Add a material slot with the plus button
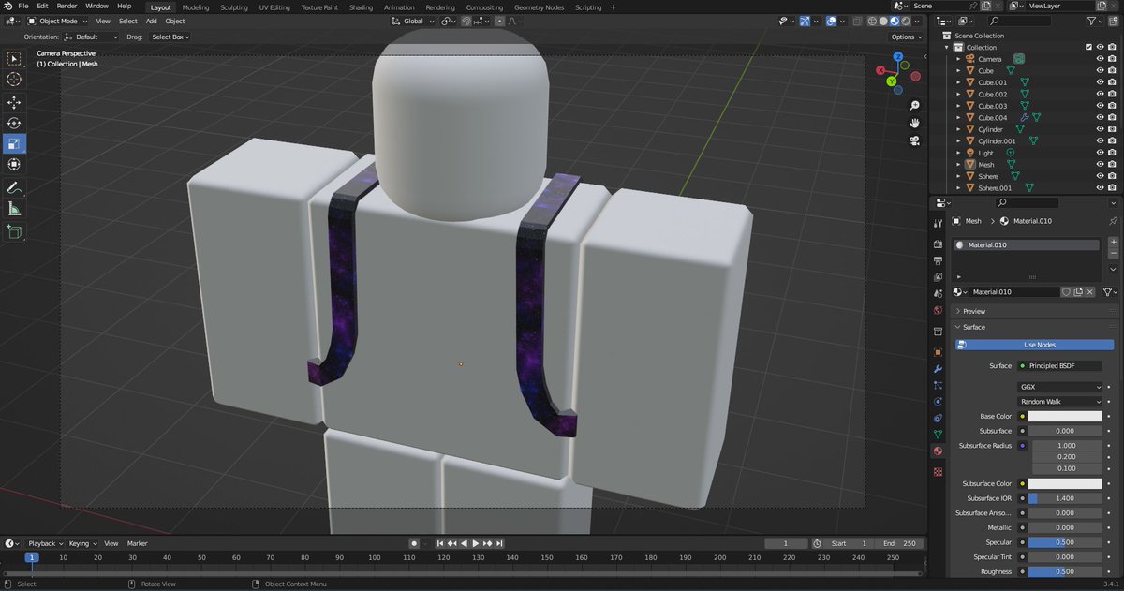The height and width of the screenshot is (591, 1124). 1114,243
